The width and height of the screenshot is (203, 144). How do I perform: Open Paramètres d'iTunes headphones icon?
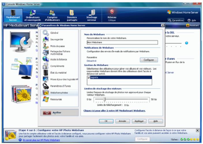click(x=46, y=86)
